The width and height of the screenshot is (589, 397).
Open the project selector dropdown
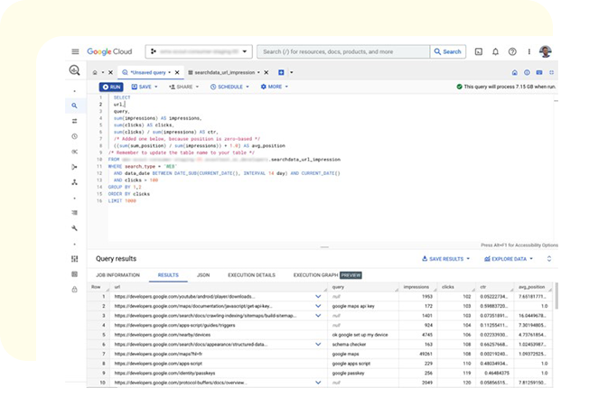[x=200, y=52]
